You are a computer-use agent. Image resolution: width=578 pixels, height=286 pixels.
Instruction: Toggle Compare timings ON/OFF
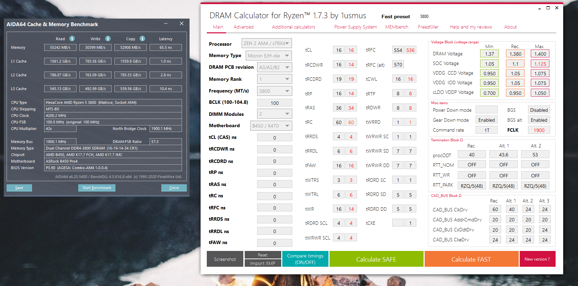coord(305,259)
